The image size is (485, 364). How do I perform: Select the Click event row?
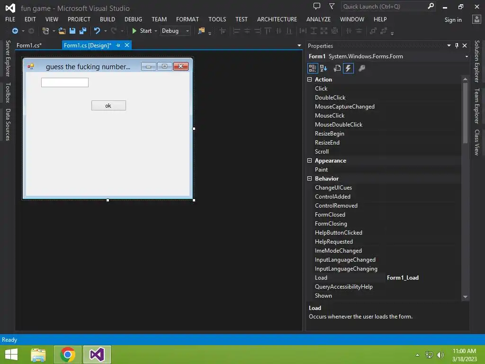[384, 89]
